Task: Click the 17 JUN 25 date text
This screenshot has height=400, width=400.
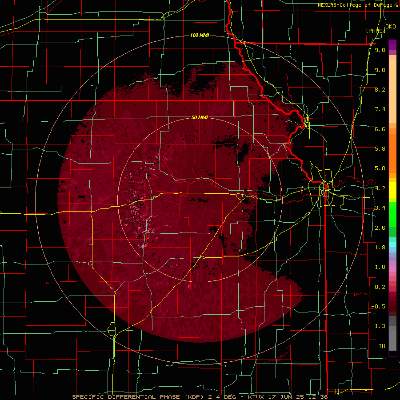Action: (x=287, y=397)
